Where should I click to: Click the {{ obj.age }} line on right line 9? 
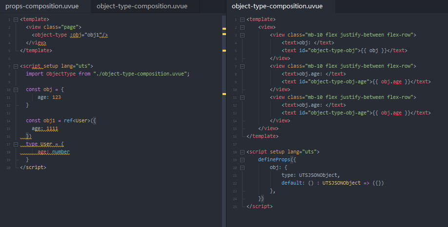356,81
